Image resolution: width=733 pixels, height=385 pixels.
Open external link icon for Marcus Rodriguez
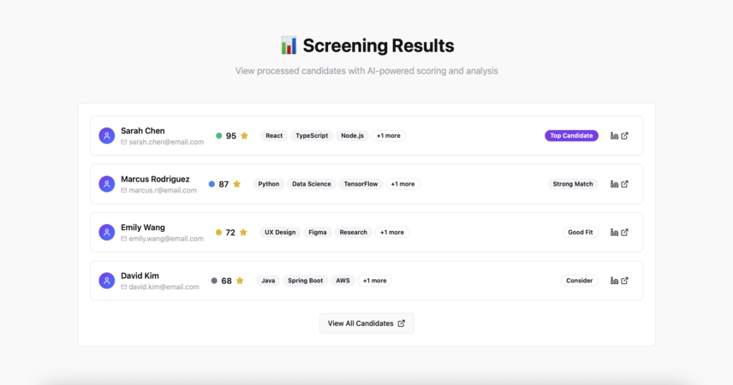(624, 184)
